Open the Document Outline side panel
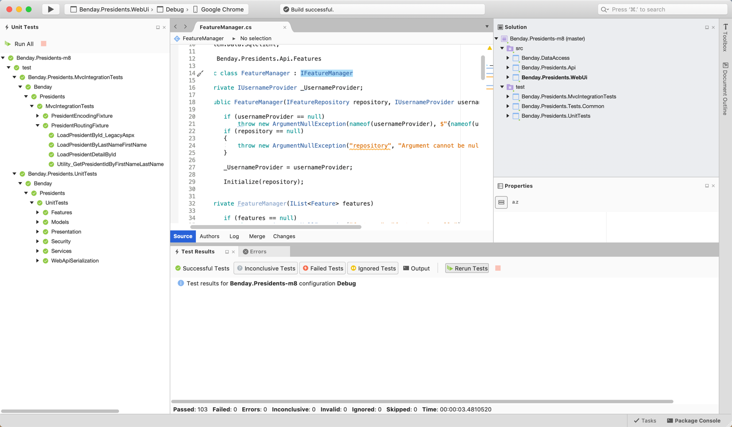 725,89
